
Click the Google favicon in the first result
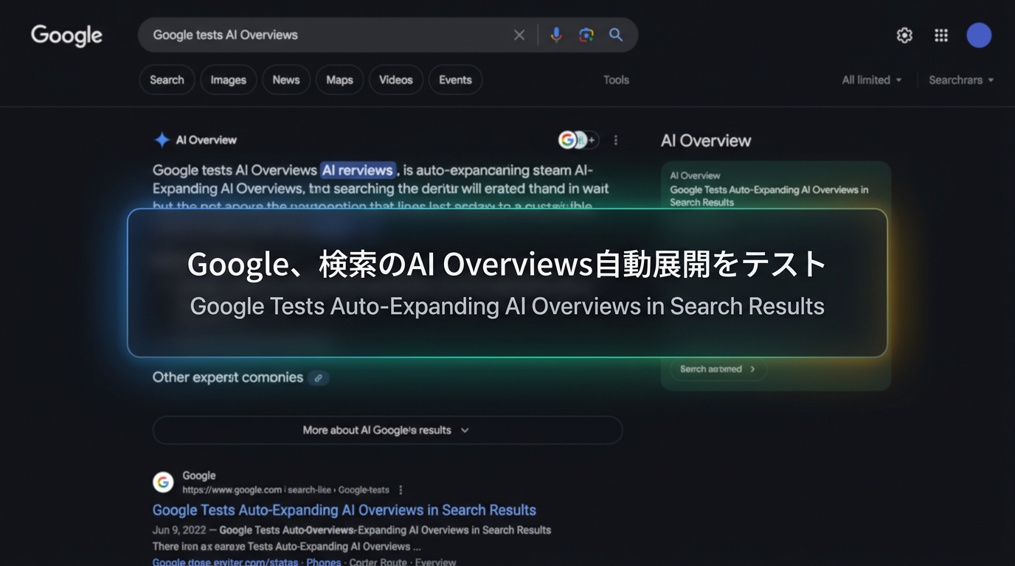(163, 482)
